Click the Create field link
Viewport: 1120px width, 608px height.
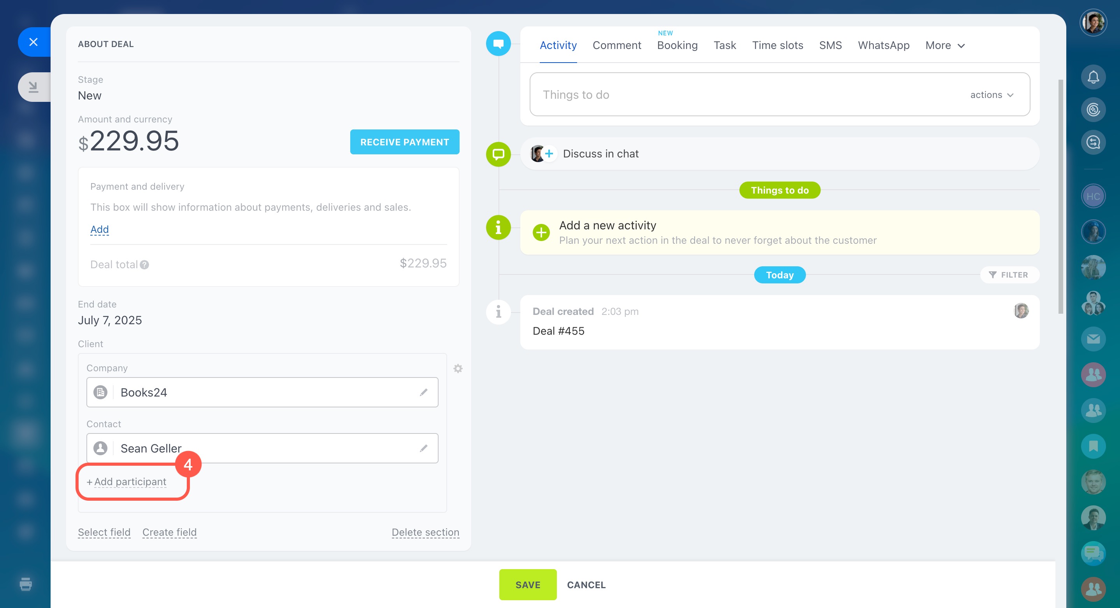[x=170, y=532]
